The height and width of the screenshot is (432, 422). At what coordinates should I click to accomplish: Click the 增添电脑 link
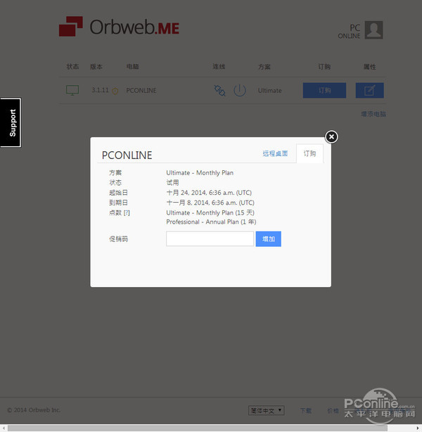373,114
